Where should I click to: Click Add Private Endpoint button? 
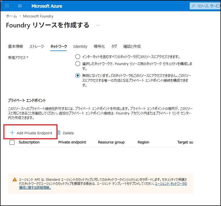[x=31, y=133]
